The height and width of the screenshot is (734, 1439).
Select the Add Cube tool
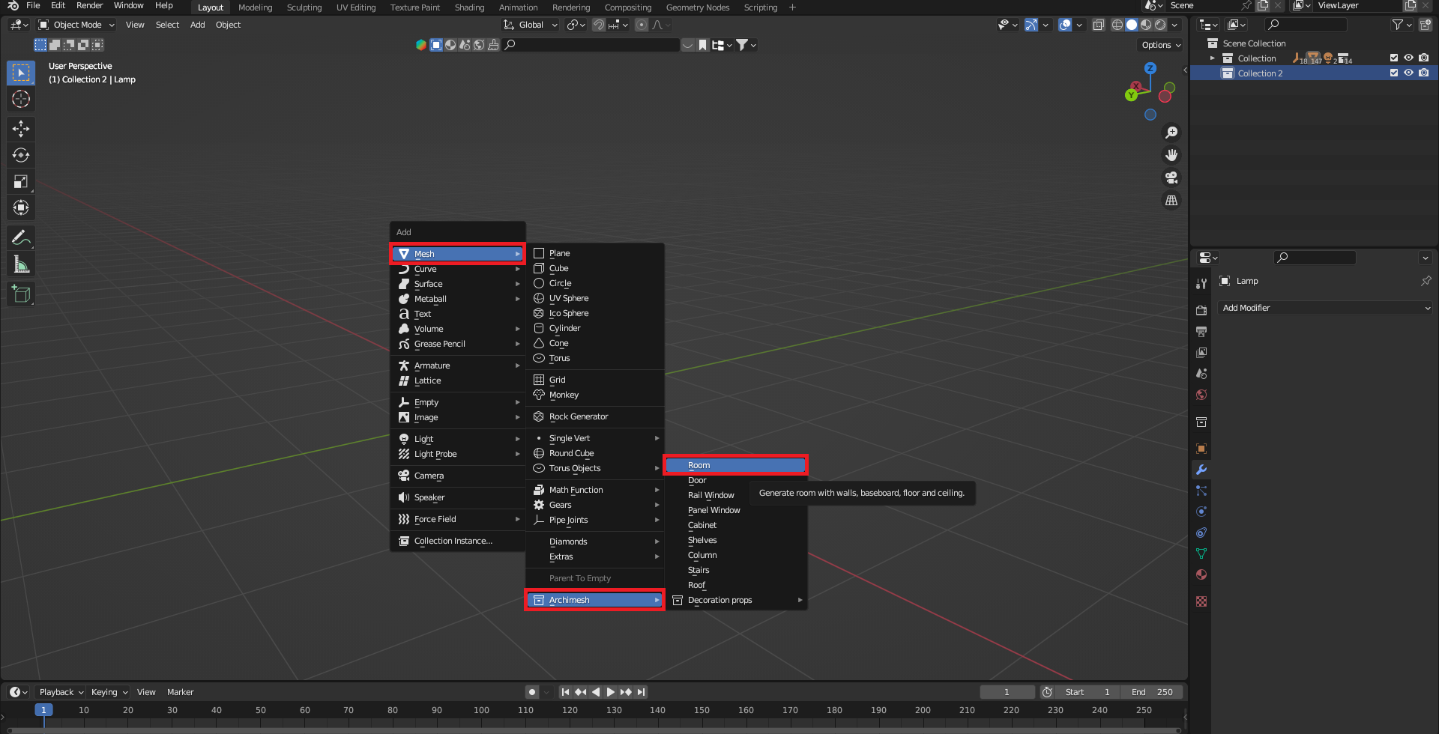point(21,294)
